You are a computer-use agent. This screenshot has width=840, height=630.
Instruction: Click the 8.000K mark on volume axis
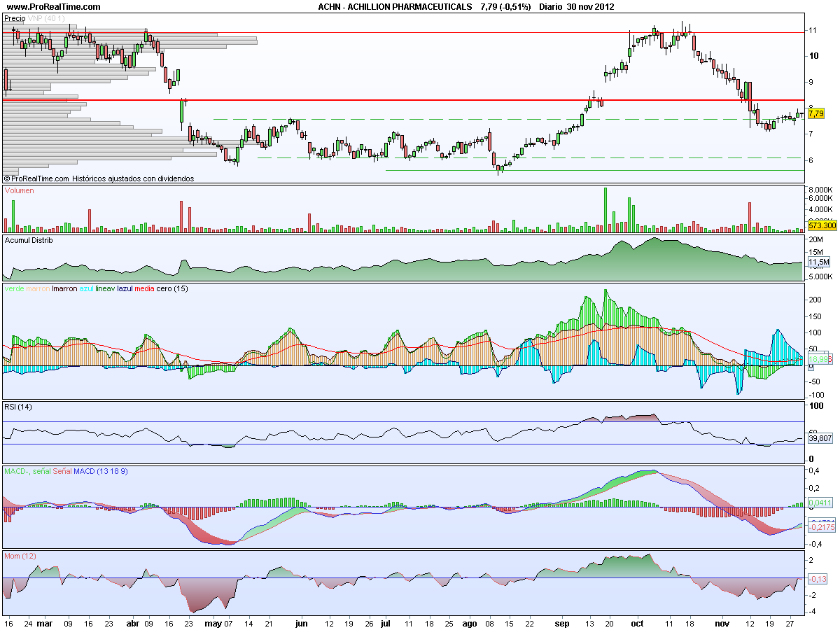coord(820,190)
